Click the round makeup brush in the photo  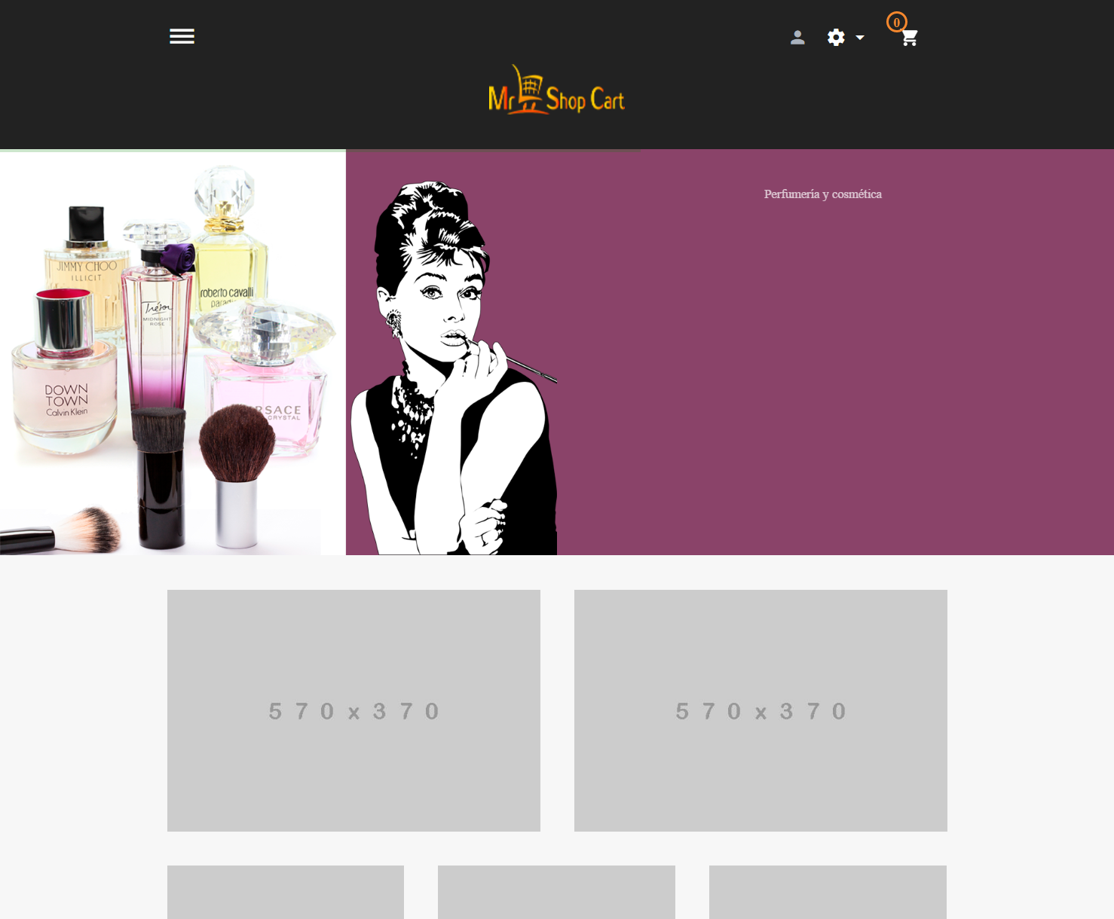pyautogui.click(x=237, y=475)
